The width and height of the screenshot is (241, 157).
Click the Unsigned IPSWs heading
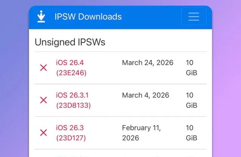point(70,42)
